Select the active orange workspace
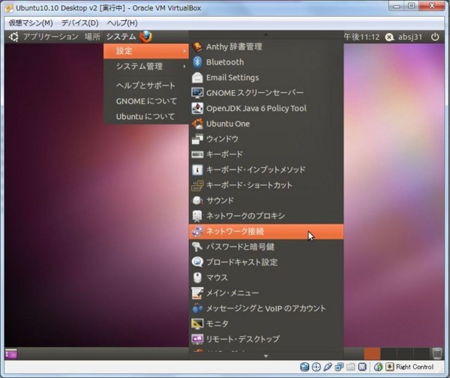 coord(372,353)
